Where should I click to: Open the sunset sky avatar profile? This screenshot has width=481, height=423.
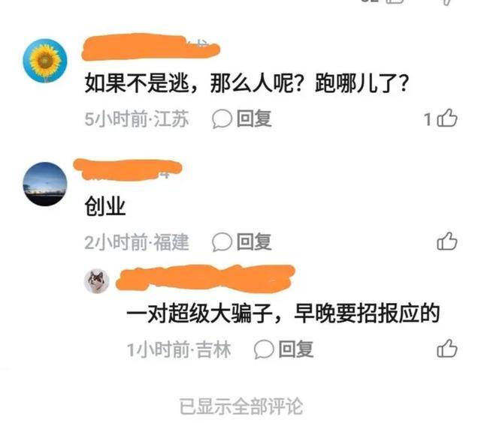pos(45,184)
